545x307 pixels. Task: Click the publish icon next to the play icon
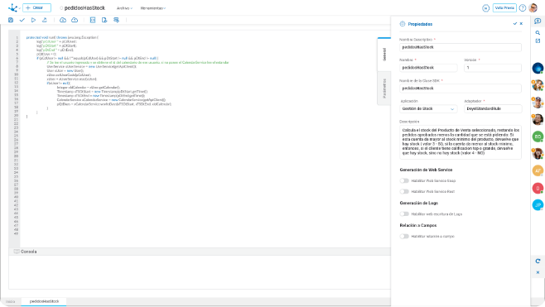pos(45,20)
